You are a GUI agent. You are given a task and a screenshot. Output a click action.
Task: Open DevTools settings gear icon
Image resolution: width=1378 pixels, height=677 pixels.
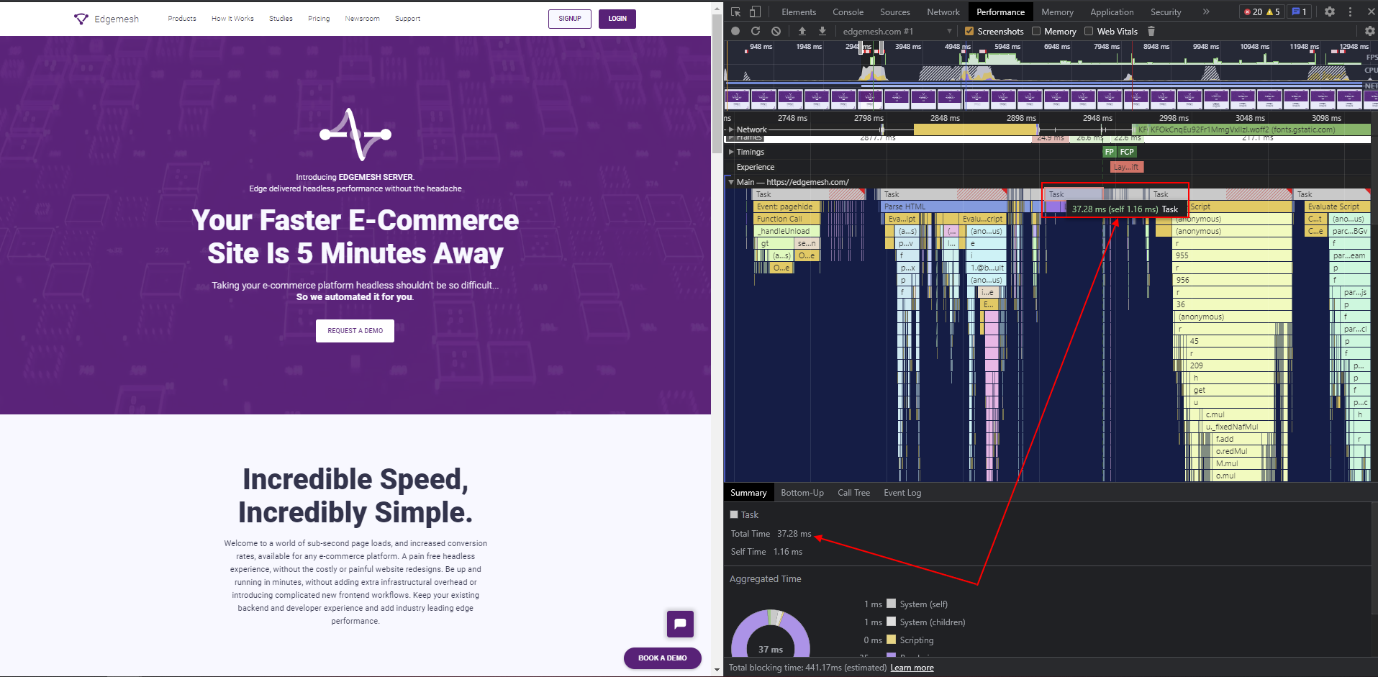coord(1330,12)
